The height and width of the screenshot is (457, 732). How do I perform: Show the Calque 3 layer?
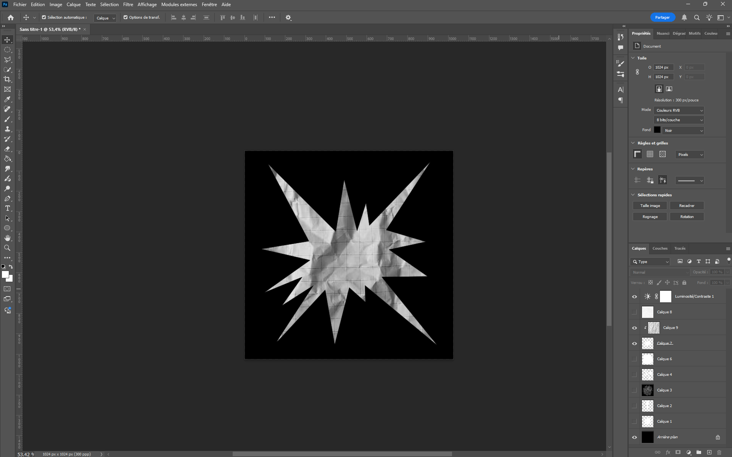click(x=634, y=390)
